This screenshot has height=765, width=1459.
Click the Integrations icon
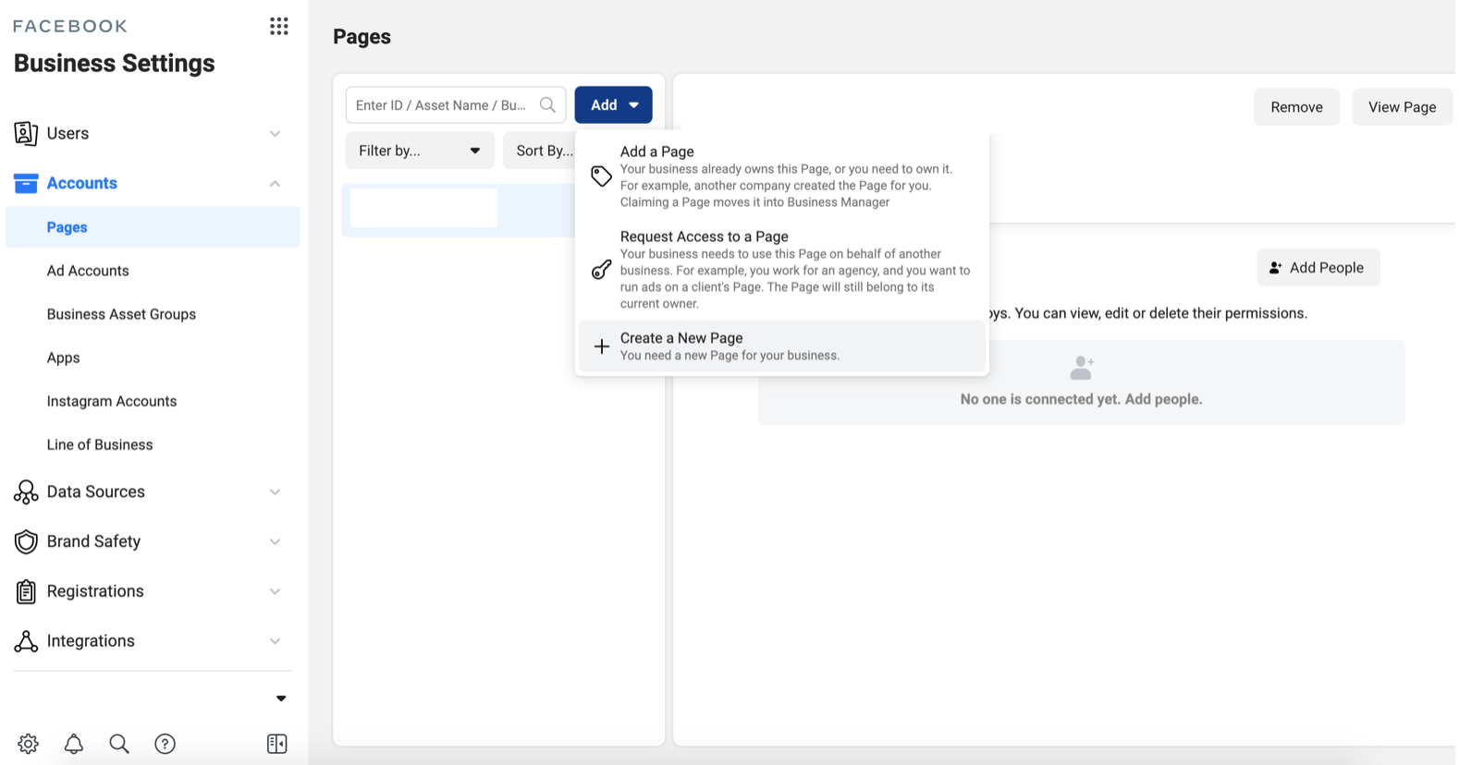point(26,641)
